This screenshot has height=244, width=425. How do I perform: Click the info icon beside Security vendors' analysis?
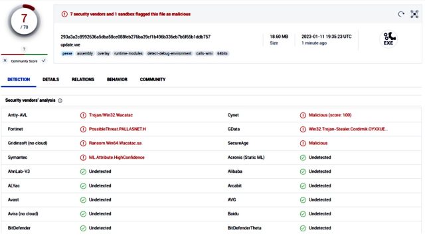(x=60, y=100)
